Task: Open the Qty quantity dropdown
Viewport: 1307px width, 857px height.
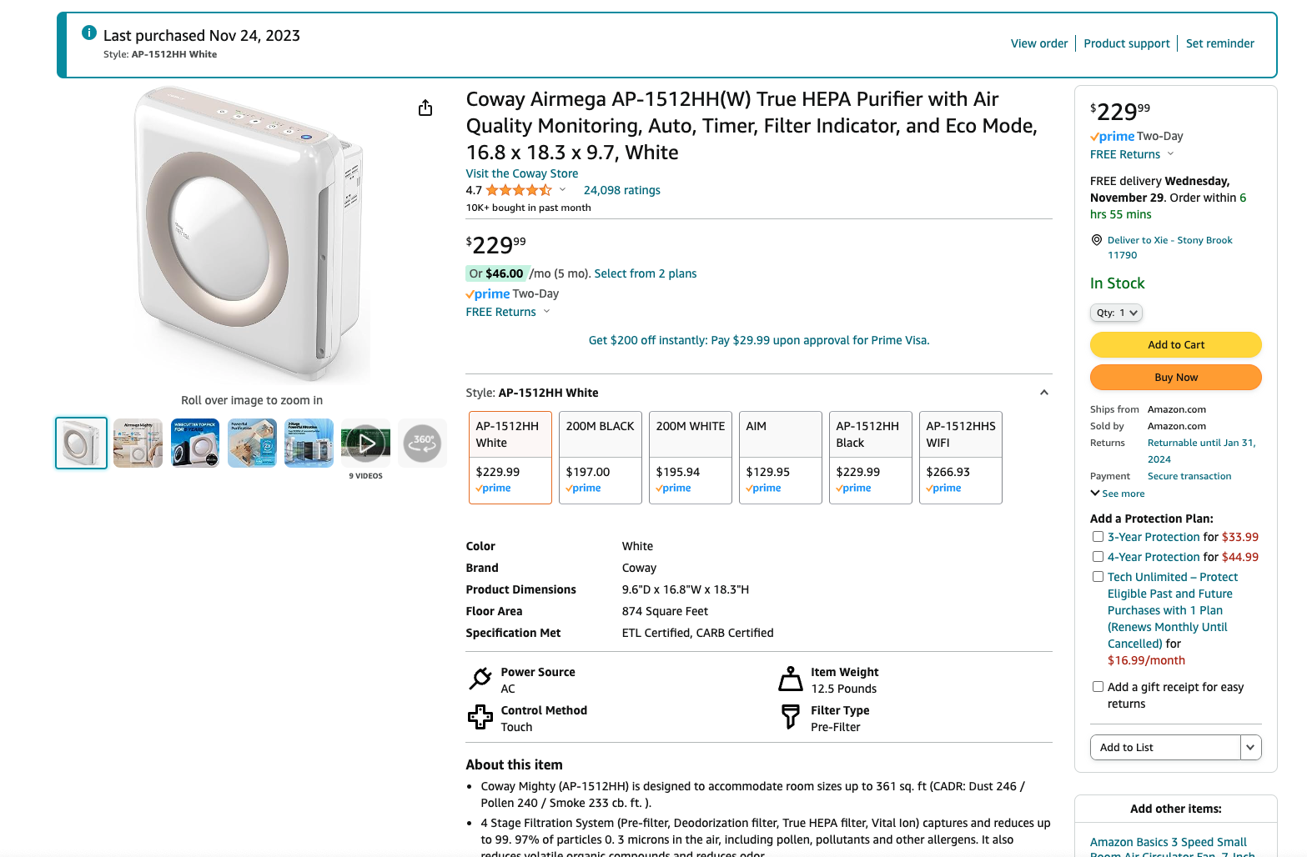Action: tap(1116, 313)
